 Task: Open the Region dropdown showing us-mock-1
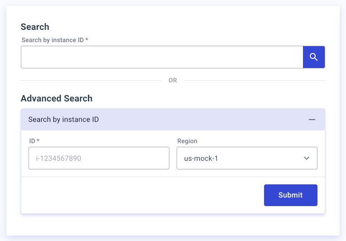(247, 158)
